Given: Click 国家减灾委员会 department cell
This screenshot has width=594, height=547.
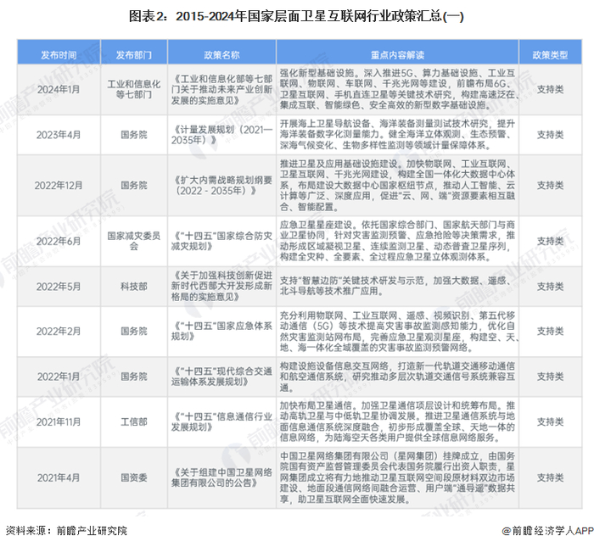Looking at the screenshot, I should pos(134,241).
